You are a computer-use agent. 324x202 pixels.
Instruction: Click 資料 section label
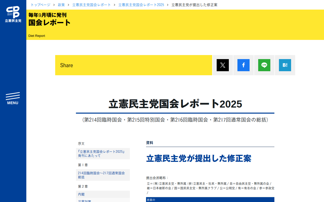point(150,143)
